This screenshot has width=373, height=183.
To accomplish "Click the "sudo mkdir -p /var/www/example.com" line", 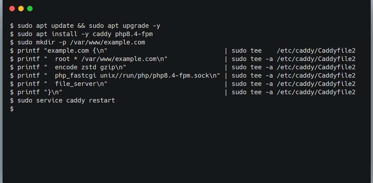I will coord(81,42).
